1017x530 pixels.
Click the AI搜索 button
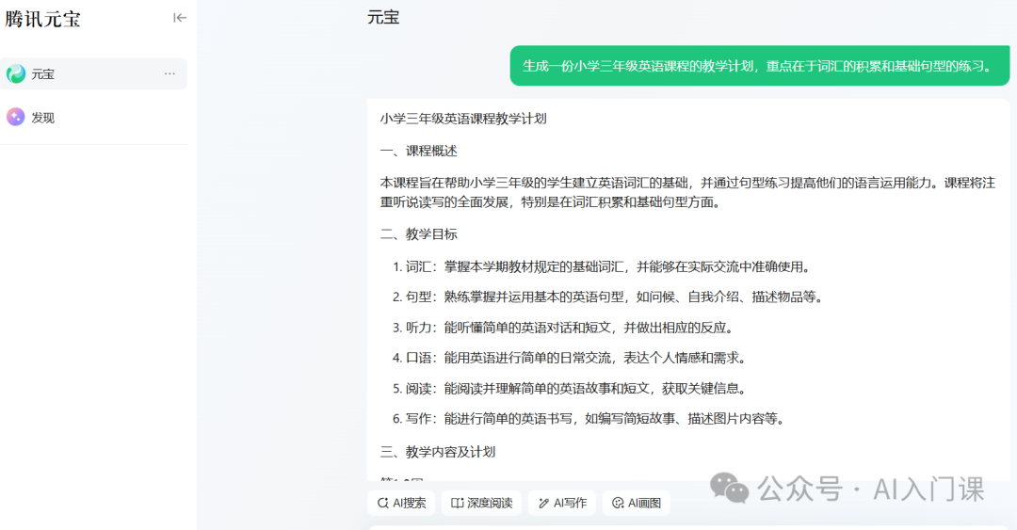tap(402, 503)
